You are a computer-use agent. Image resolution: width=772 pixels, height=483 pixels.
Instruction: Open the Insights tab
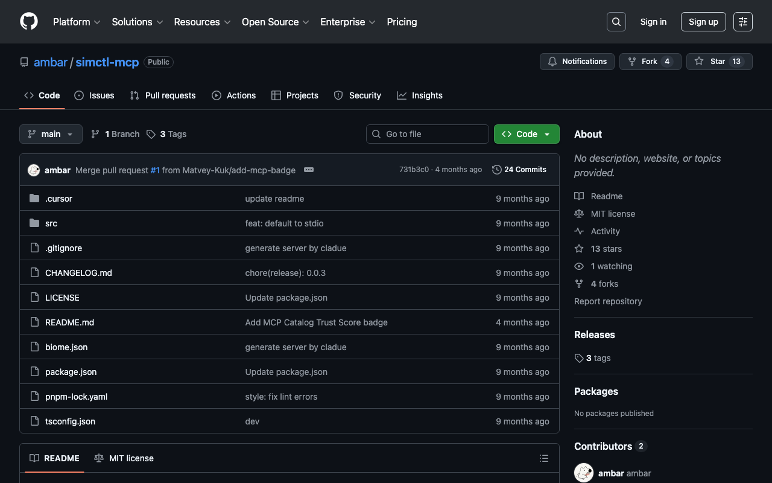420,95
